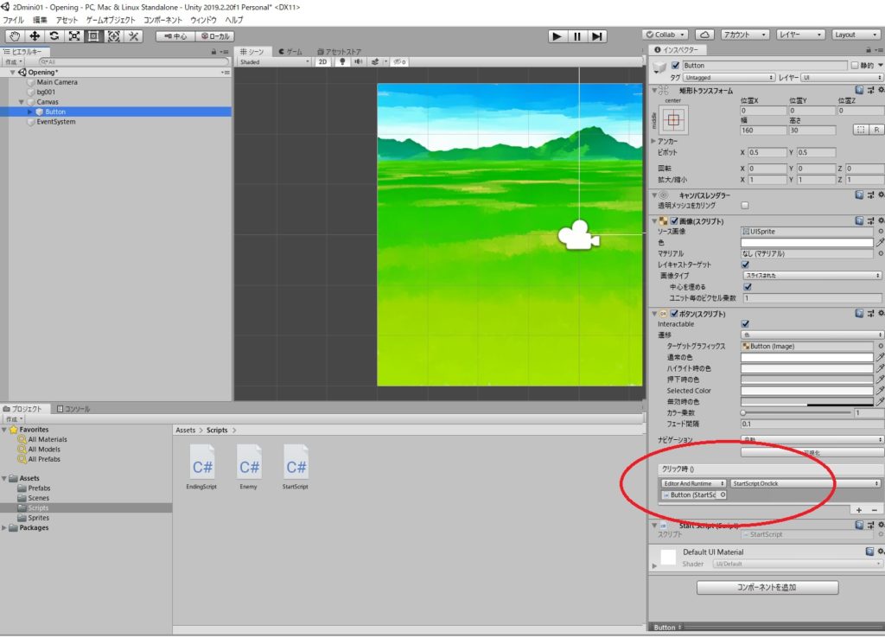The height and width of the screenshot is (638, 885).
Task: Toggle Image script enabled checkbox
Action: tap(674, 221)
